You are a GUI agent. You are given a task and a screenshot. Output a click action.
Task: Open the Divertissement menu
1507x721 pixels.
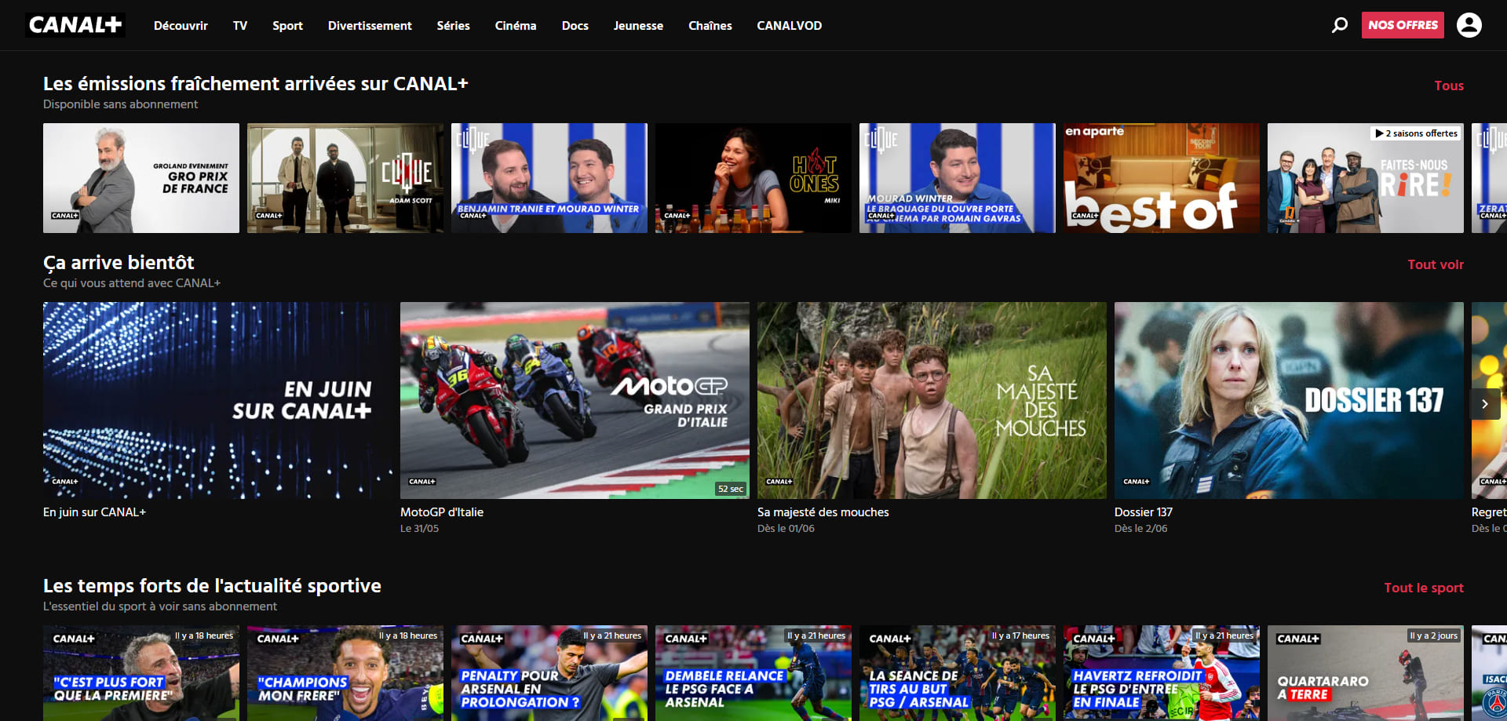pos(370,26)
